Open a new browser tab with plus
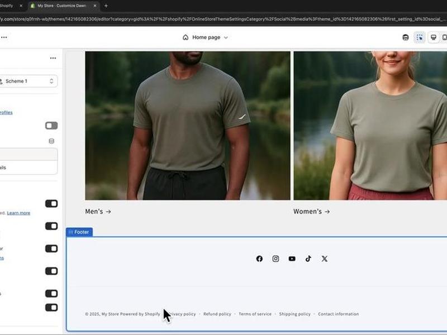Screen dimensions: 447x335 pyautogui.click(x=106, y=6)
